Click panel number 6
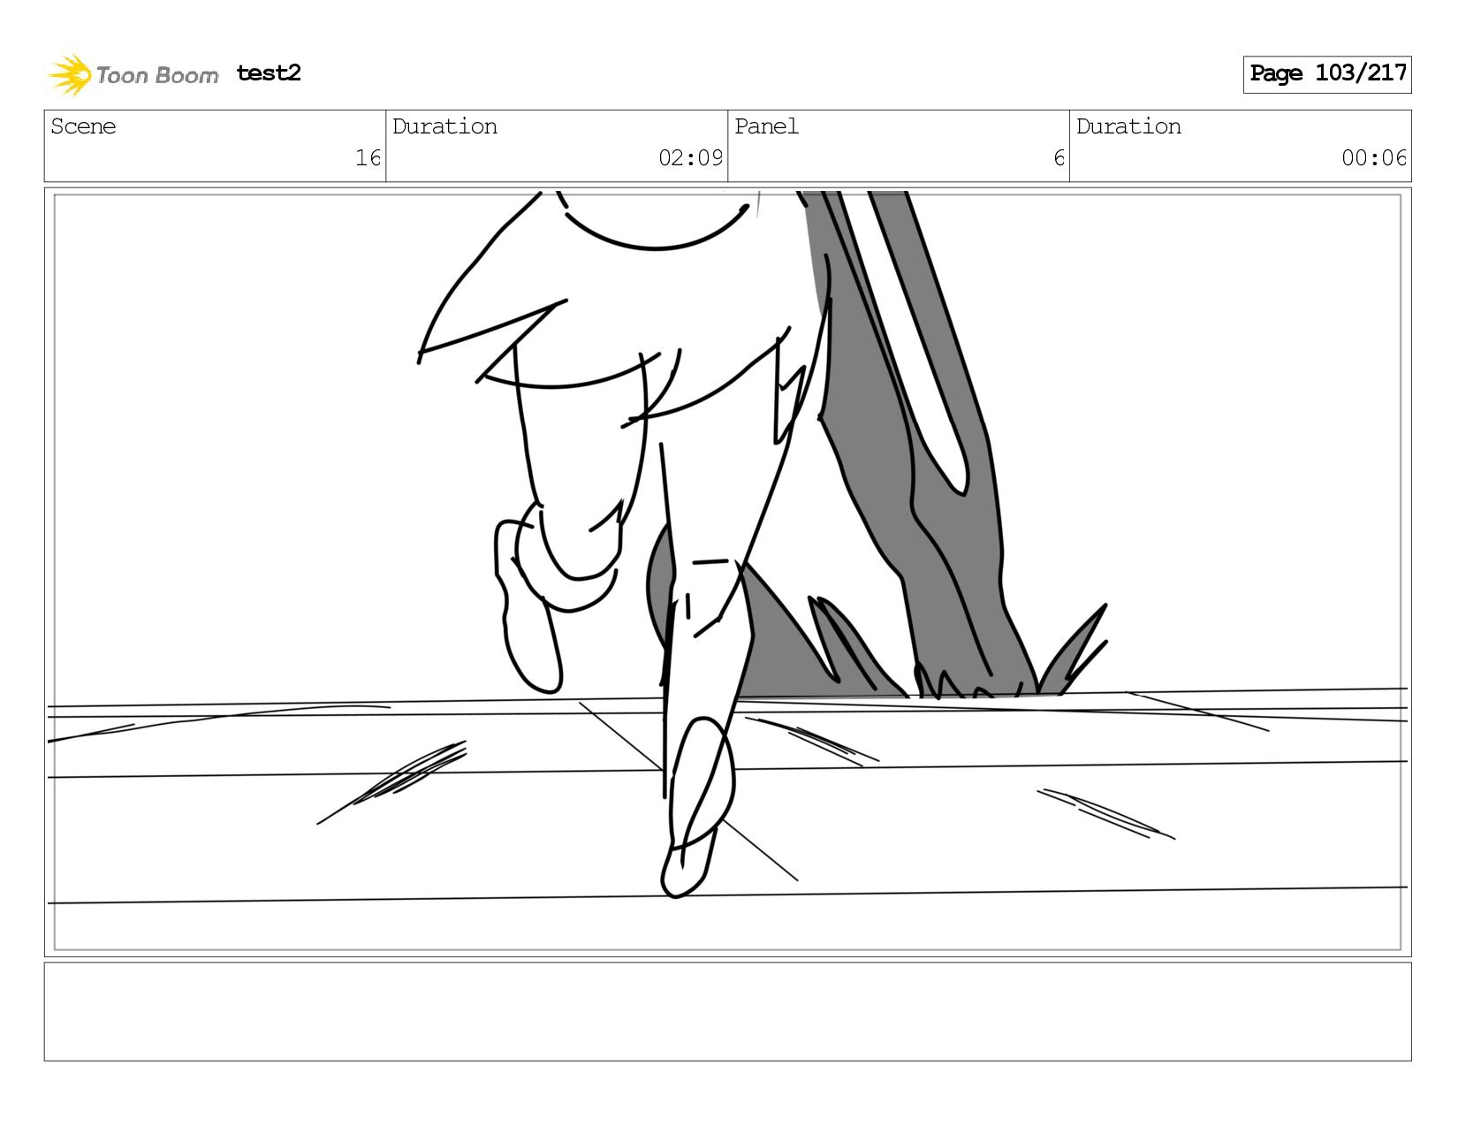 point(1059,158)
